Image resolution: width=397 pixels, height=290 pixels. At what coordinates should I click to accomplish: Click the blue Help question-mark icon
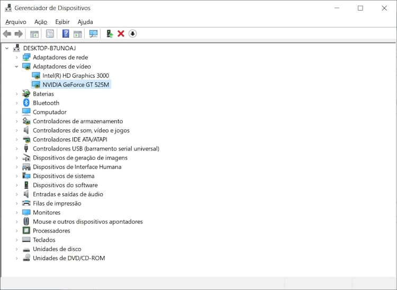[x=66, y=34]
